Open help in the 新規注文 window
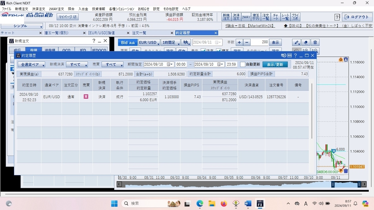Image resolution: width=374 pixels, height=210 pixels. click(94, 41)
